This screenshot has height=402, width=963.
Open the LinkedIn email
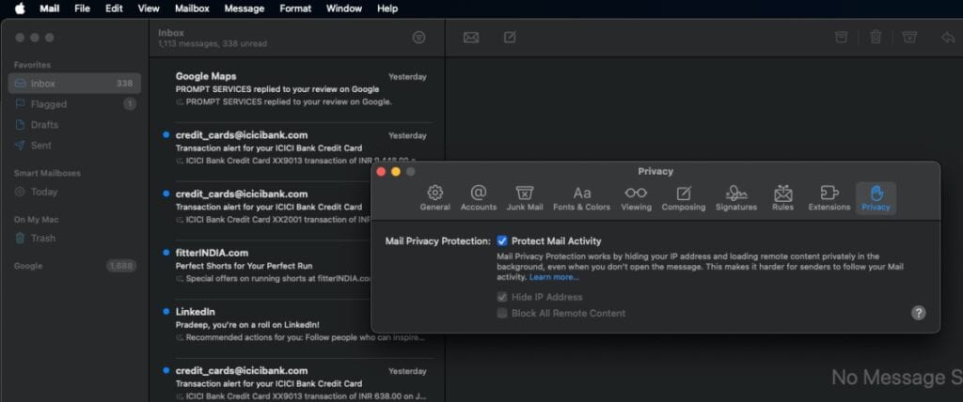coord(296,324)
